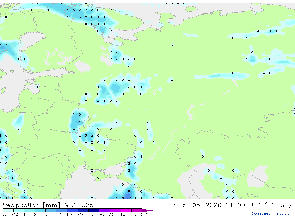Screen dimensions: 295x216
Task: Open the weatheronline.co.uk copyright link
Action: coord(270,213)
